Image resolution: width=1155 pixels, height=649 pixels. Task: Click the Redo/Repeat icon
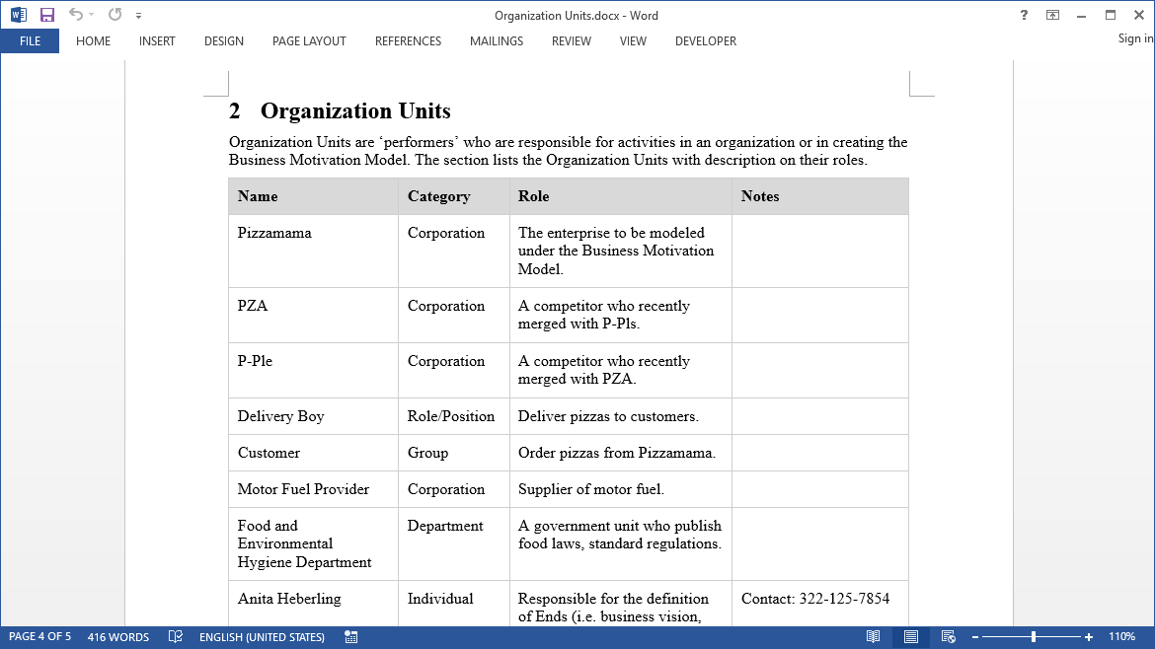tap(115, 14)
